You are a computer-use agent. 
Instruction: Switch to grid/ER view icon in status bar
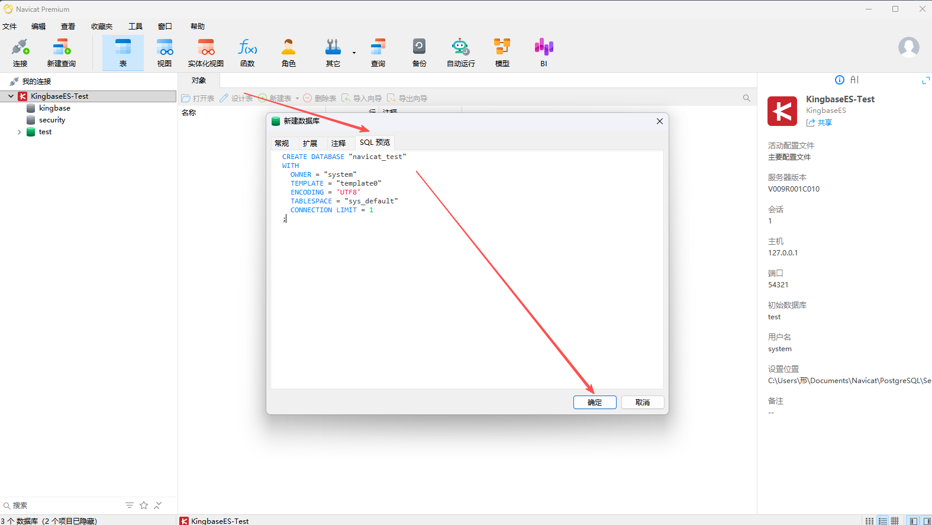coord(895,521)
